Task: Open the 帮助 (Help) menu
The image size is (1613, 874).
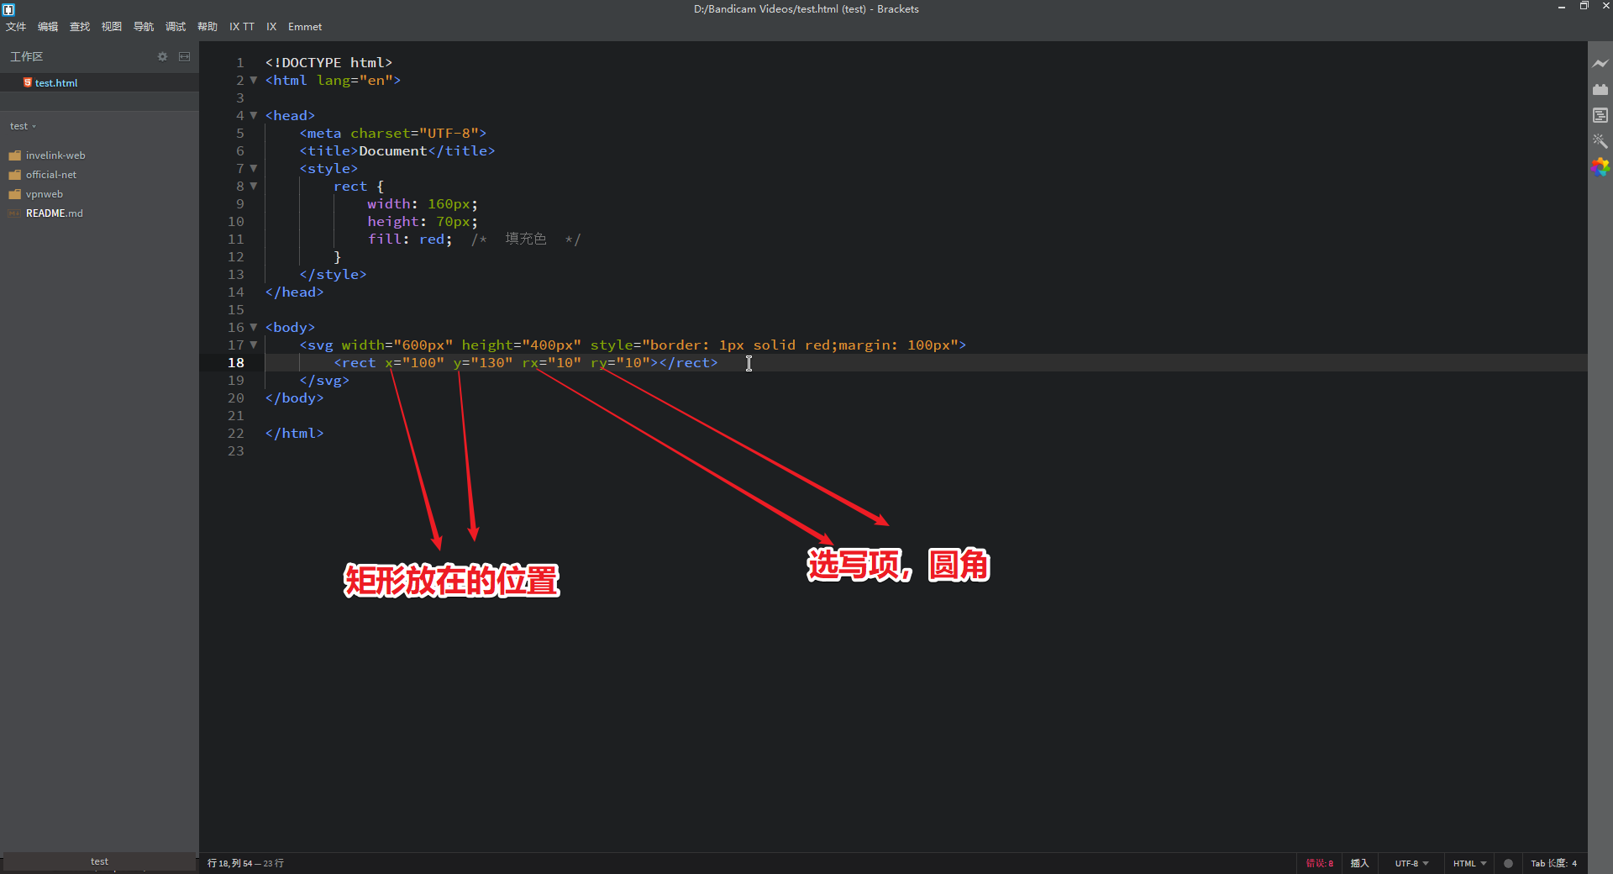Action: tap(208, 27)
